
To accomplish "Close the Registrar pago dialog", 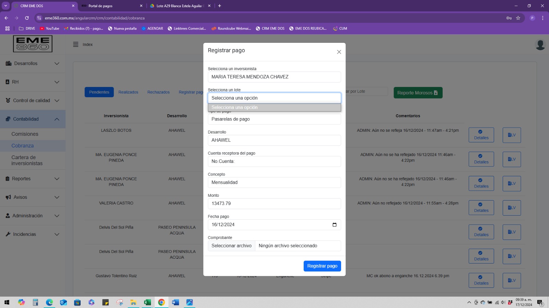I will 339,52.
